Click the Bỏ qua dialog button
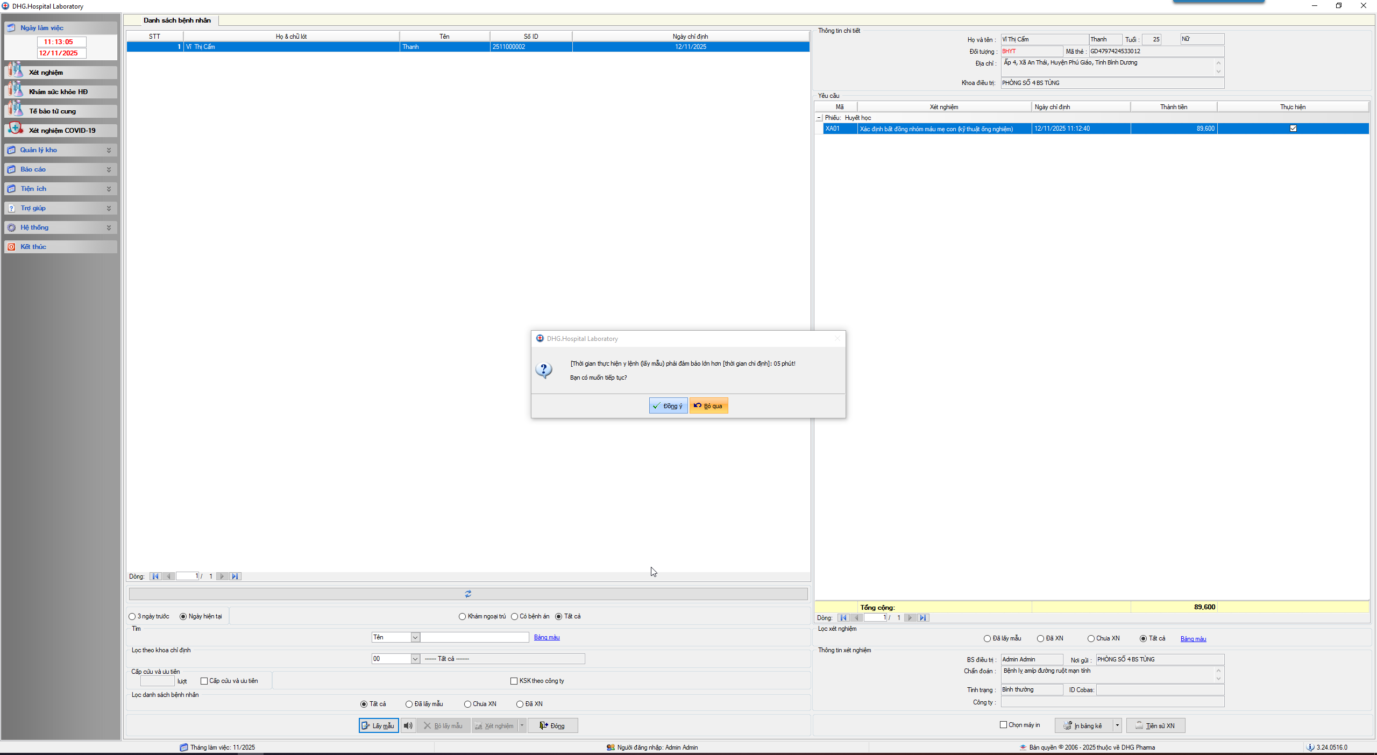 pos(708,406)
